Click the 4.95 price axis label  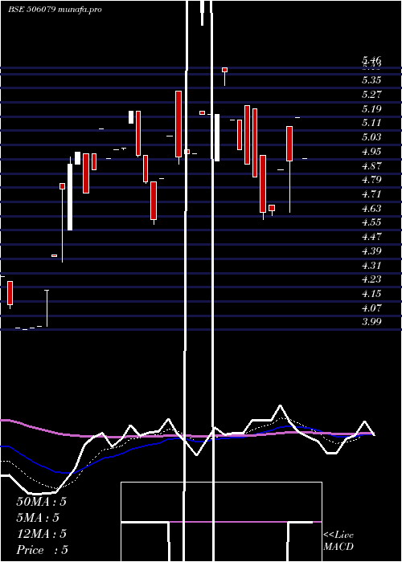pos(371,151)
